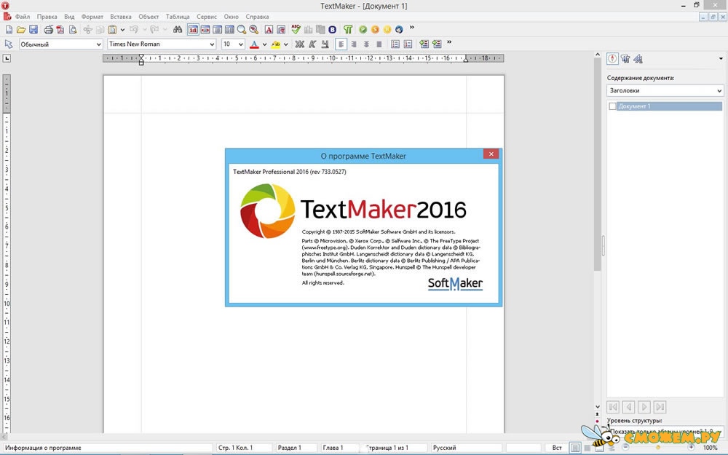
Task: Open print preview from the toolbar
Action: tap(73, 30)
